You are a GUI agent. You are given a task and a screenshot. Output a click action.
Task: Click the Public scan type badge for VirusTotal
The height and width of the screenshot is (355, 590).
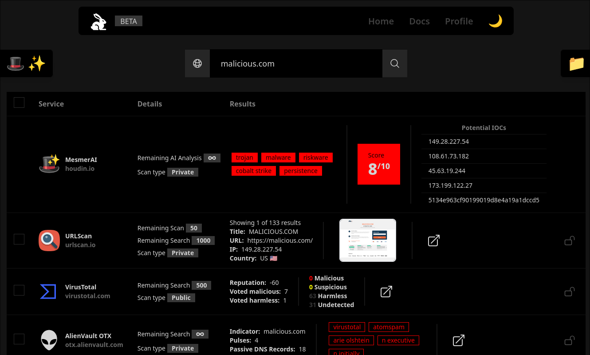click(181, 298)
